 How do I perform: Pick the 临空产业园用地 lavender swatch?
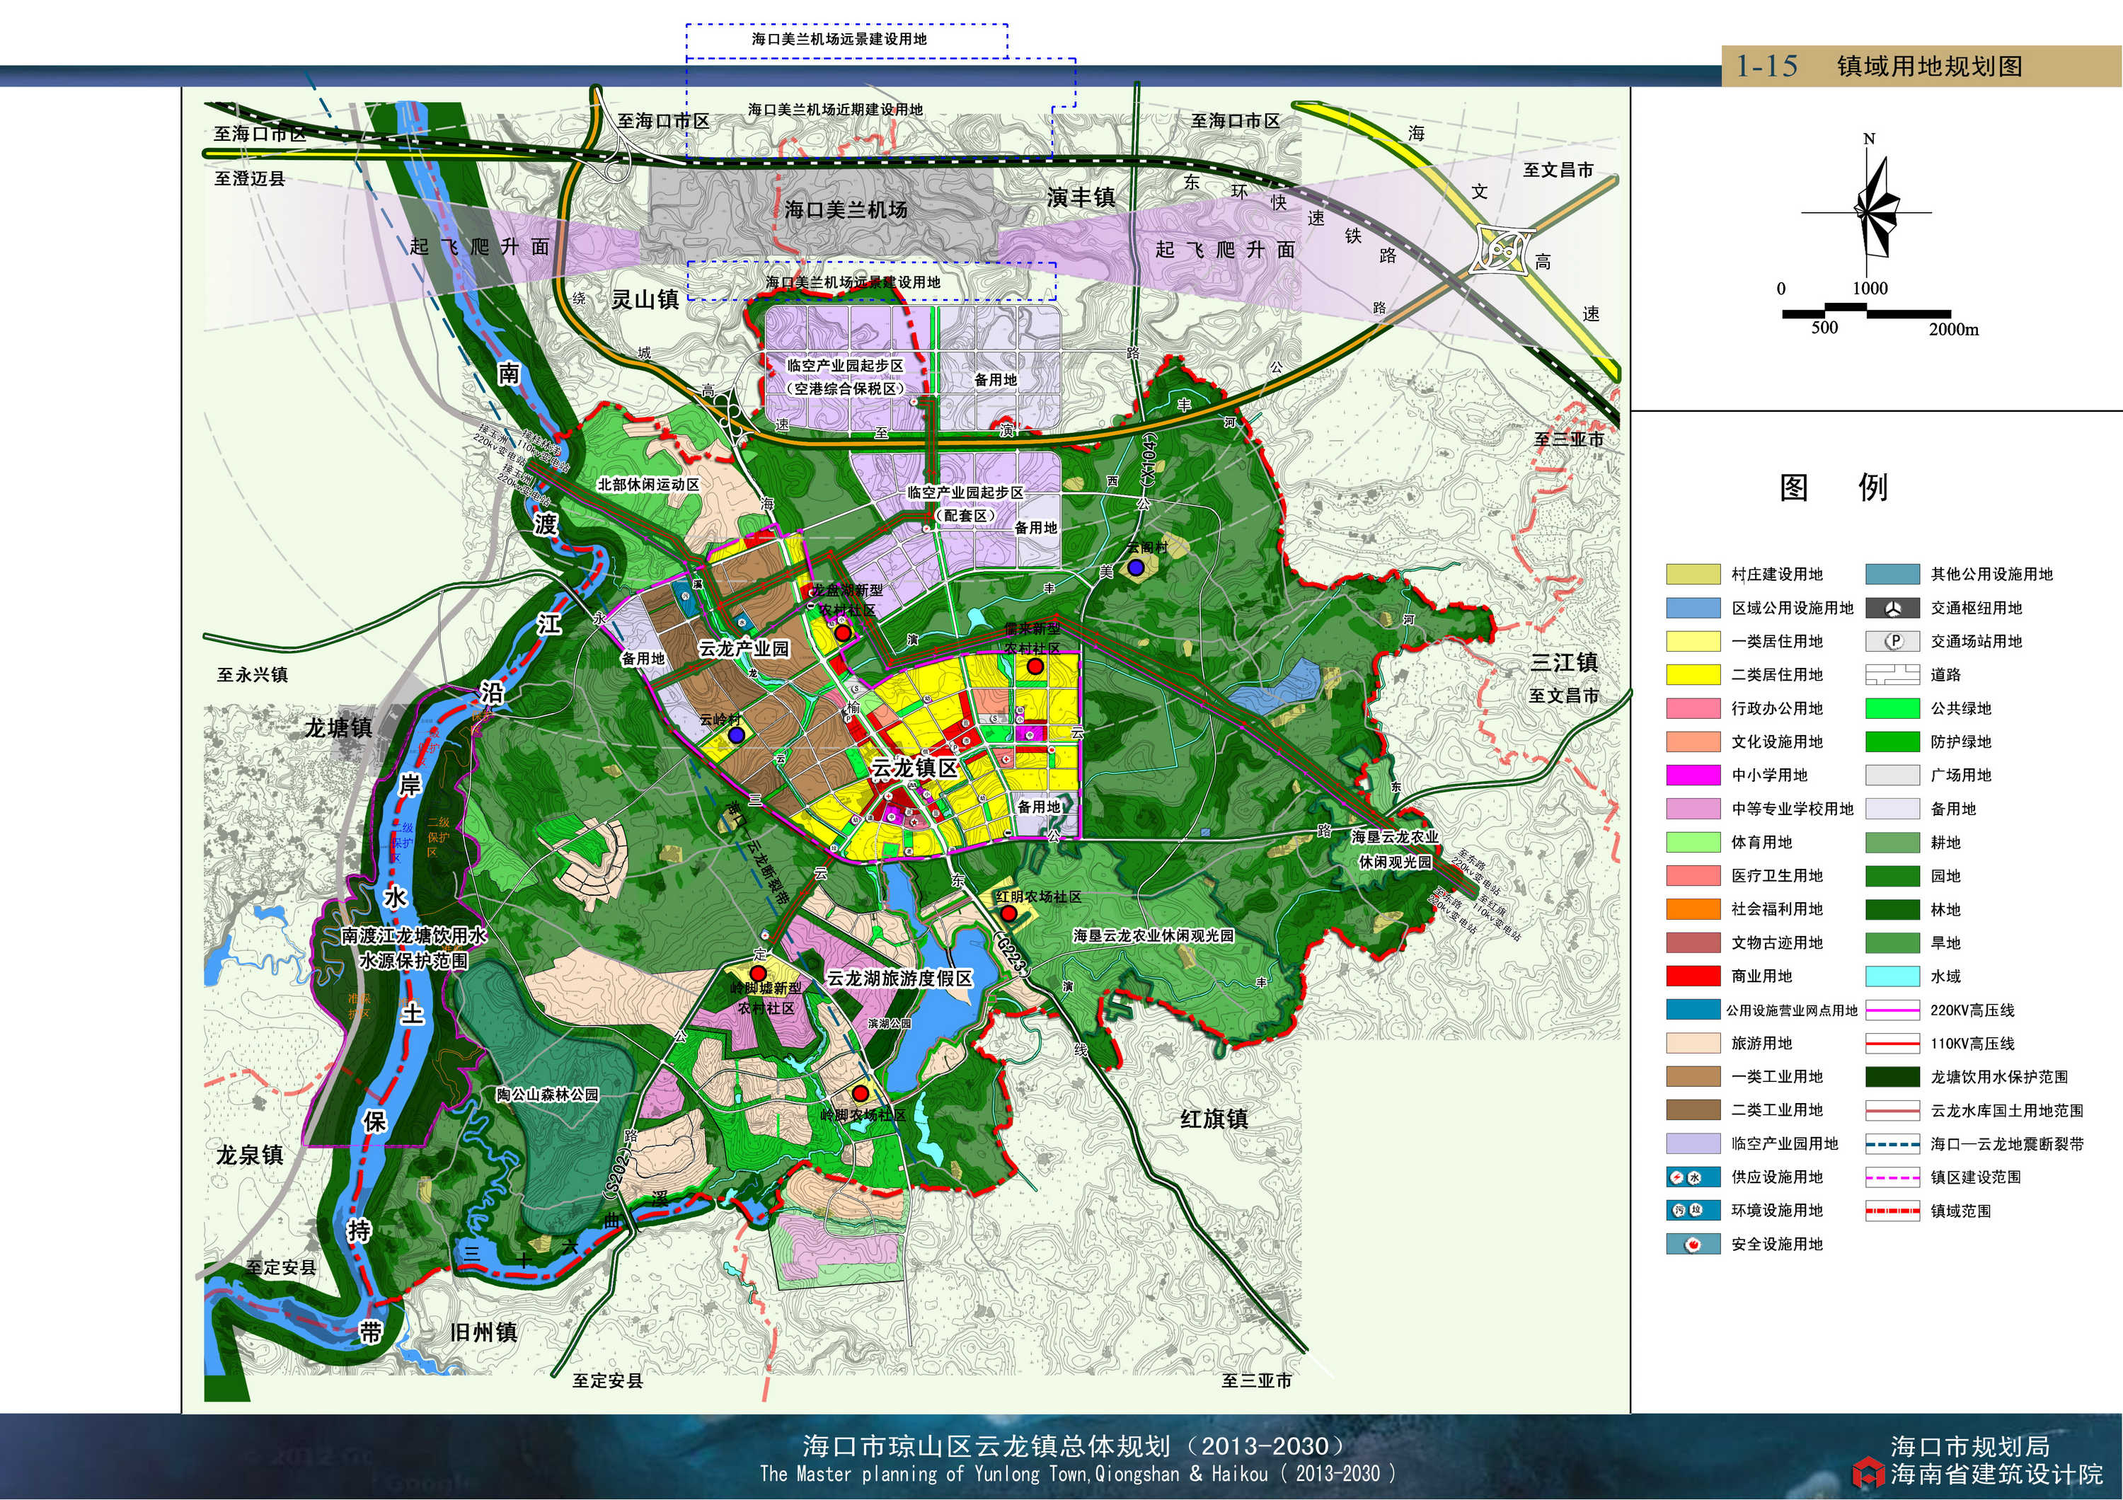1693,1144
